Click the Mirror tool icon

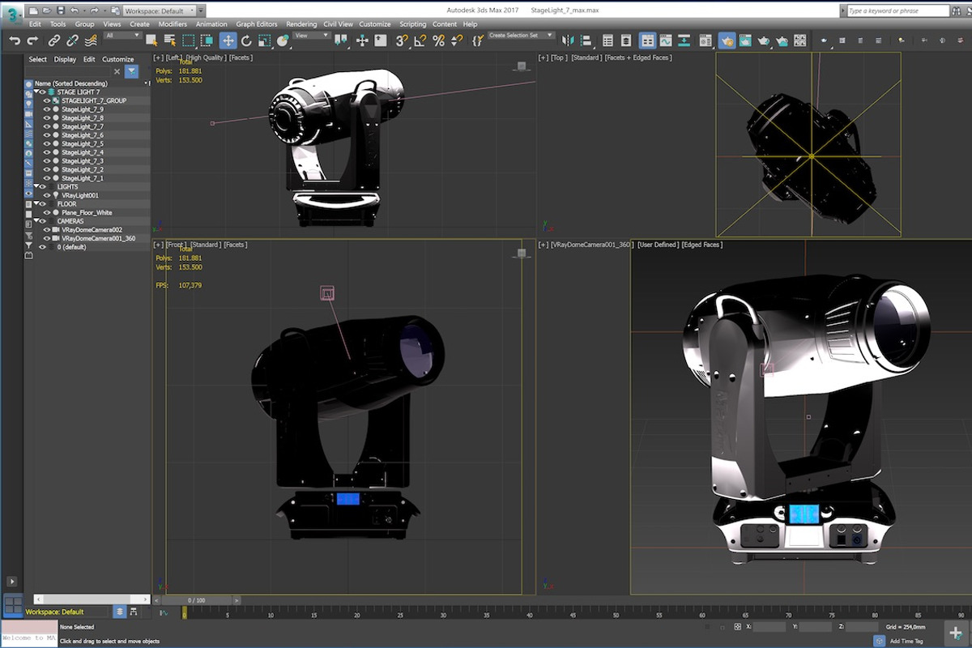point(568,40)
